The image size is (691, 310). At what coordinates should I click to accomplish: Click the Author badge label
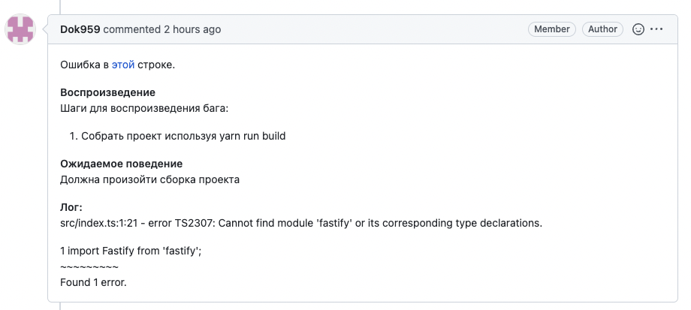[602, 29]
